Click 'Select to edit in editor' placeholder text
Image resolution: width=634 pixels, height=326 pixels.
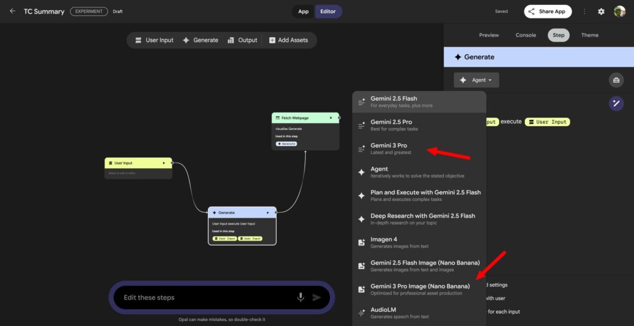pos(122,173)
